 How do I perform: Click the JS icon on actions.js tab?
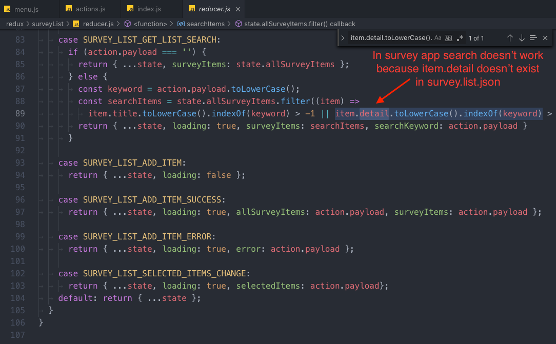pyautogui.click(x=68, y=9)
